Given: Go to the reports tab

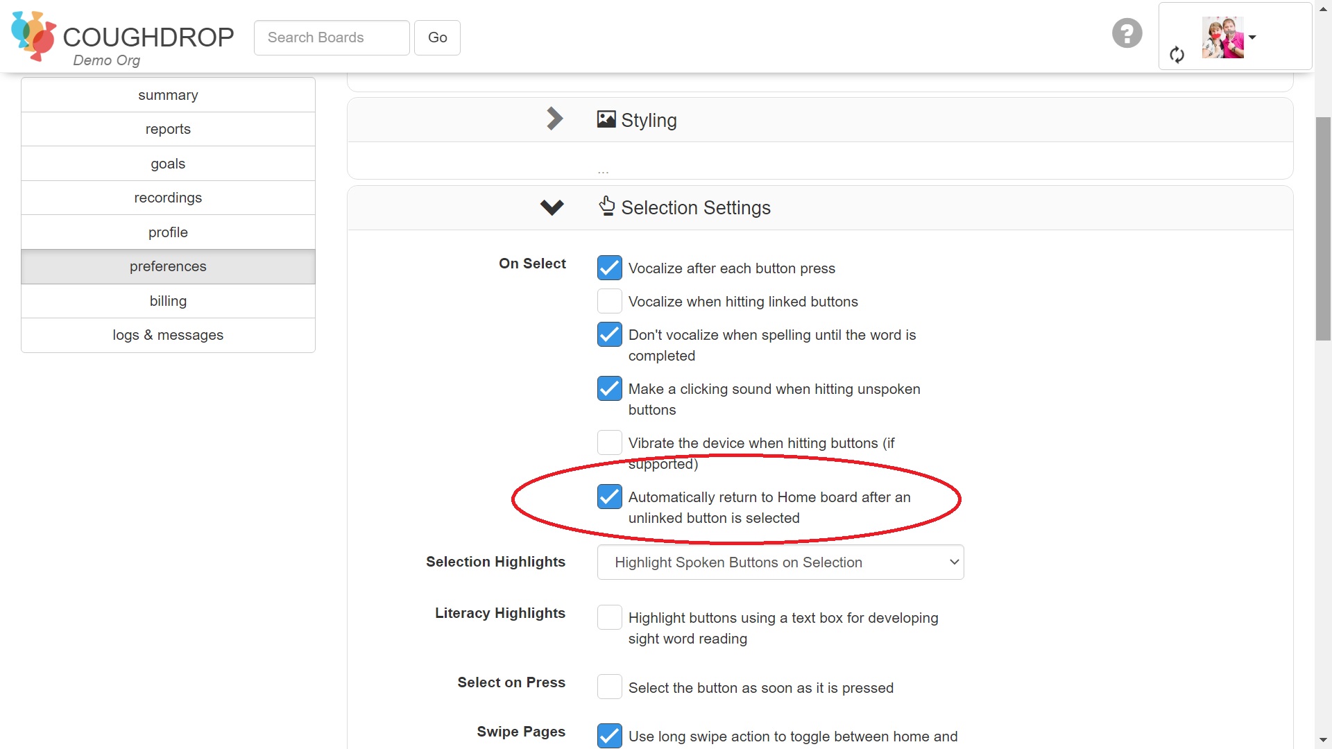Looking at the screenshot, I should tap(168, 129).
